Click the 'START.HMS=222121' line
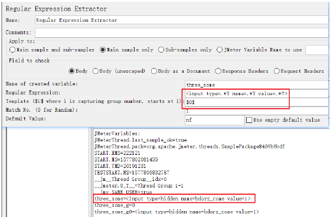This screenshot has height=217, width=333. pyautogui.click(x=117, y=153)
